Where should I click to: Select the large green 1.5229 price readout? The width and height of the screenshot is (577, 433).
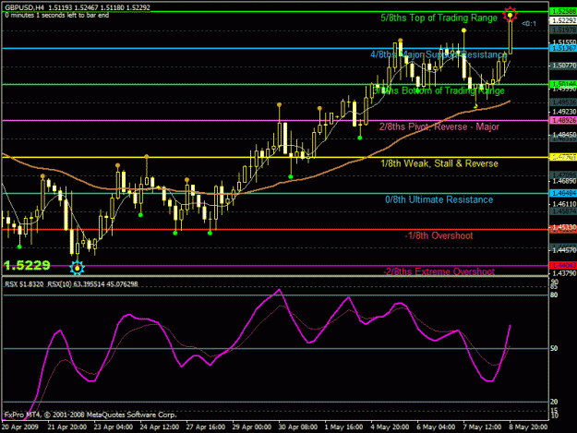click(x=27, y=265)
